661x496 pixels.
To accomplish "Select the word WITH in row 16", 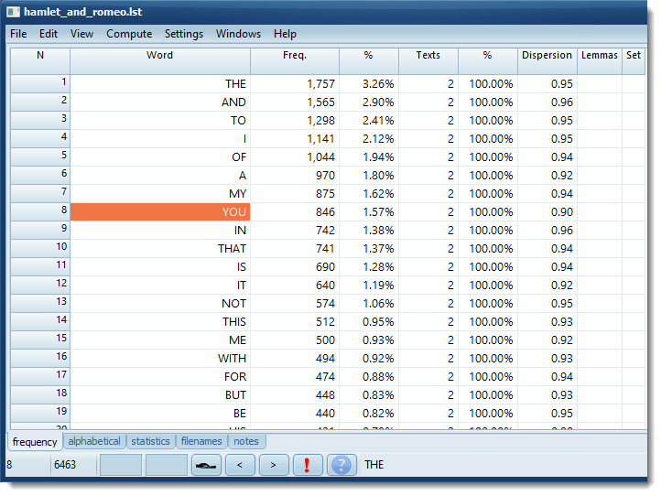I will tap(232, 359).
